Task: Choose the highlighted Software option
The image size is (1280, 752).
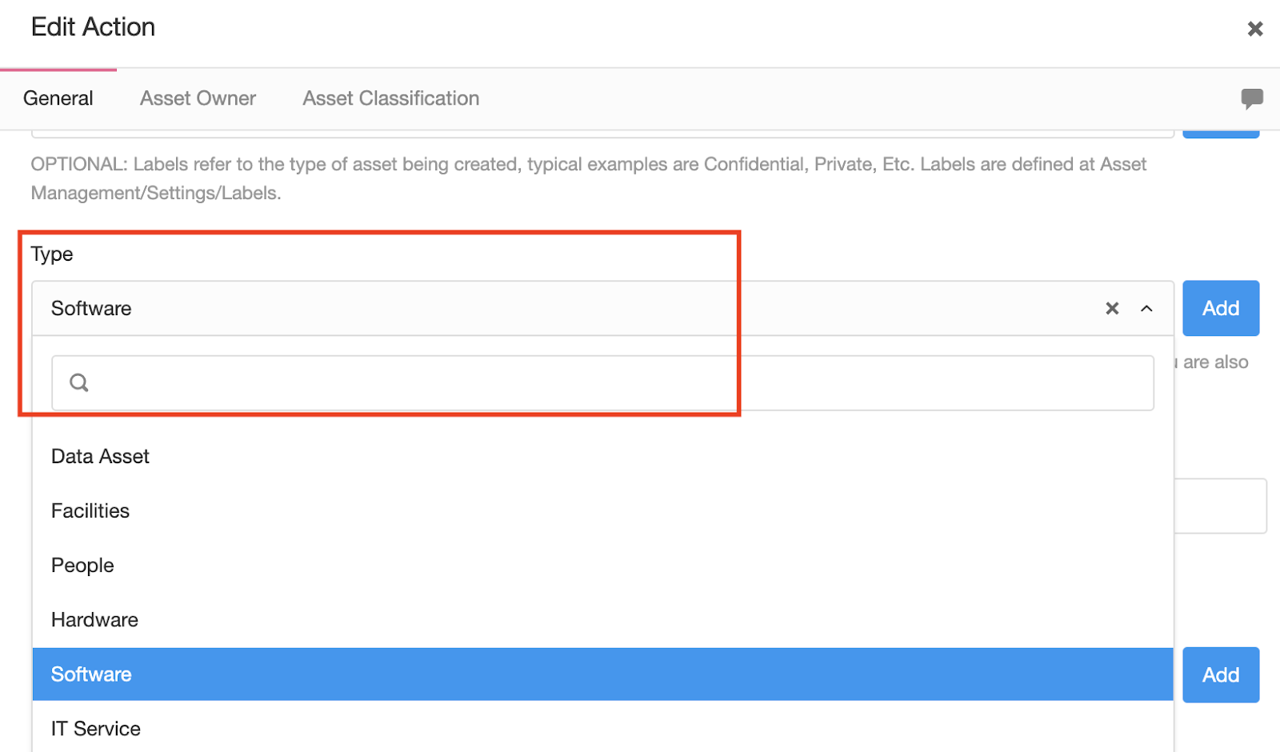Action: pos(602,674)
